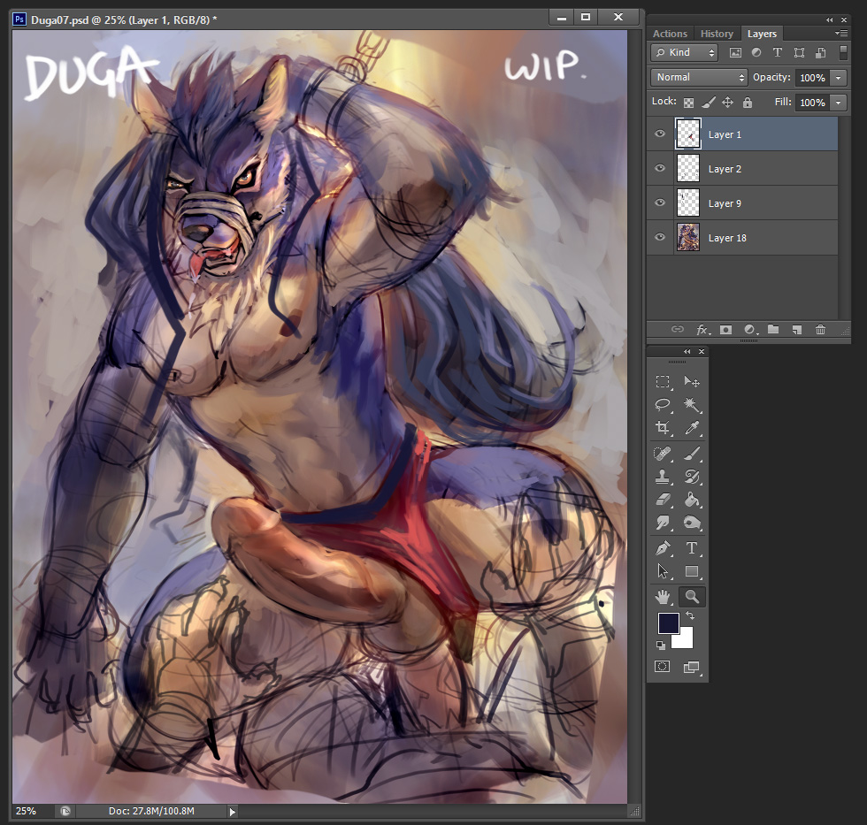Toggle lock image pixels

pyautogui.click(x=709, y=103)
